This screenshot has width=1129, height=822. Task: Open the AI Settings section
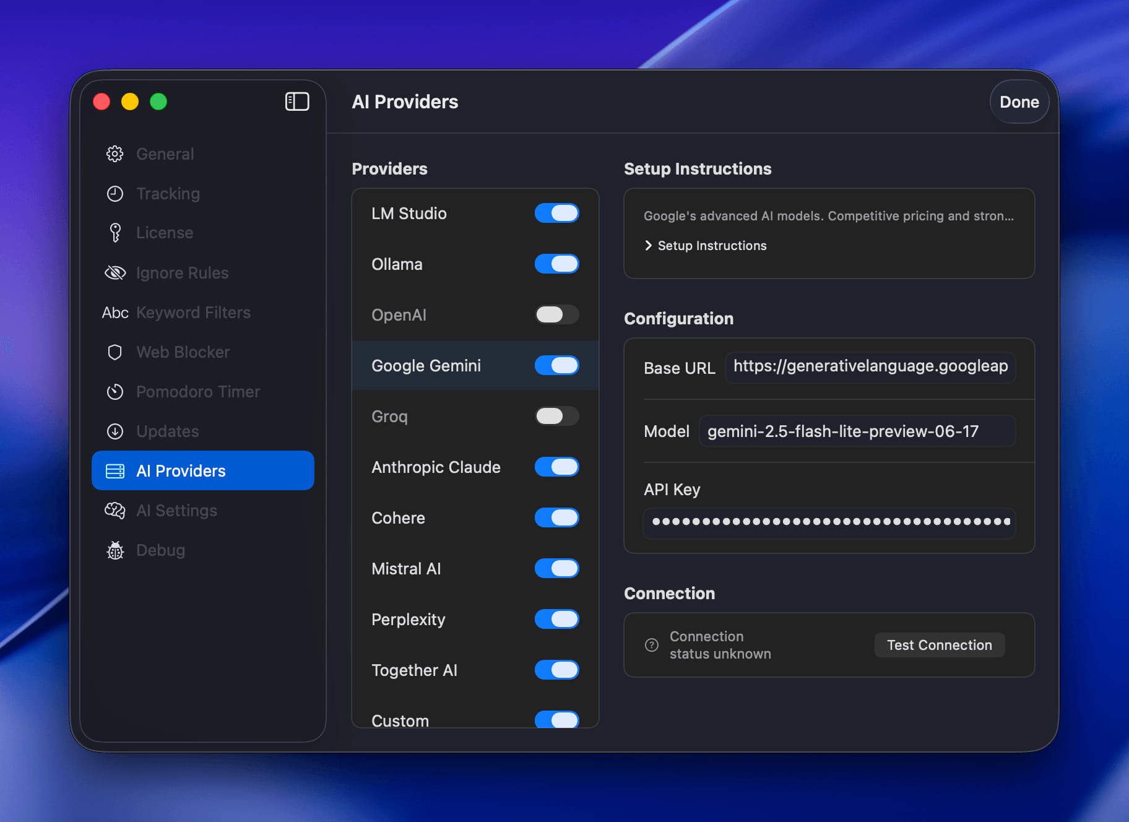(x=176, y=511)
